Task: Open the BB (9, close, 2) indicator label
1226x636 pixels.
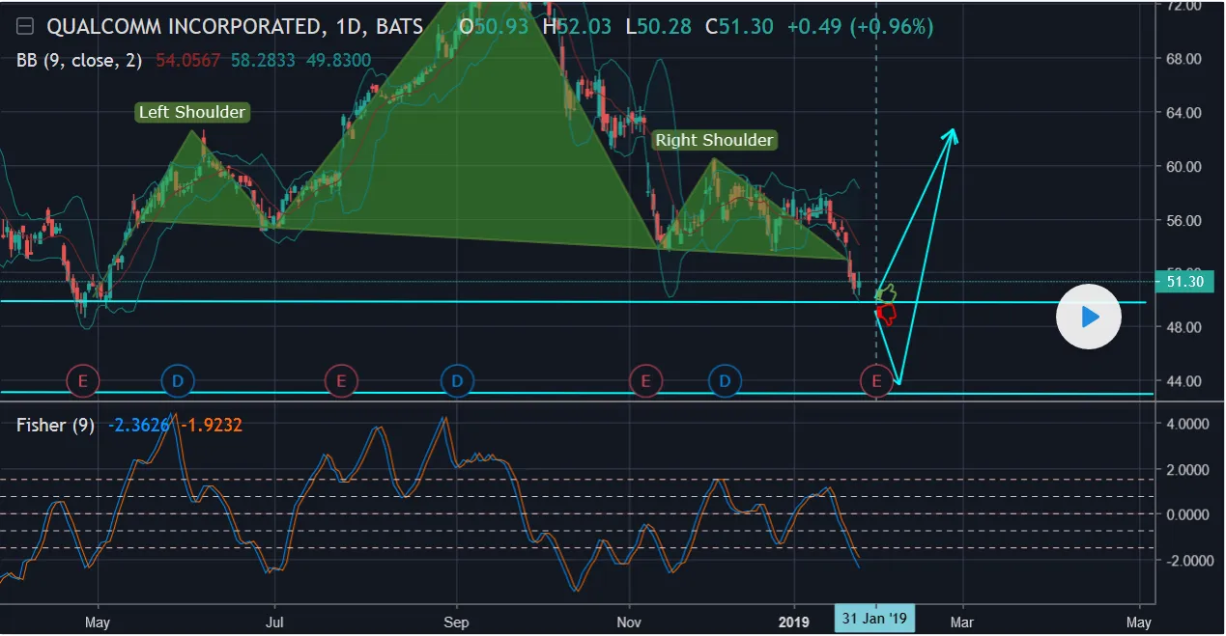Action: 77,61
